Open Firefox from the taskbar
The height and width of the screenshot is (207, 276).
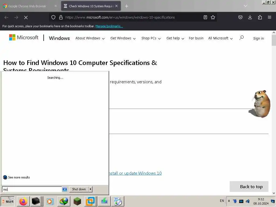click(x=23, y=201)
